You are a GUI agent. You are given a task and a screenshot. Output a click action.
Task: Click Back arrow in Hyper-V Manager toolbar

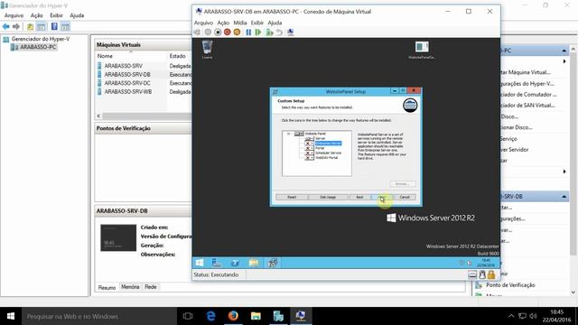(x=6, y=26)
